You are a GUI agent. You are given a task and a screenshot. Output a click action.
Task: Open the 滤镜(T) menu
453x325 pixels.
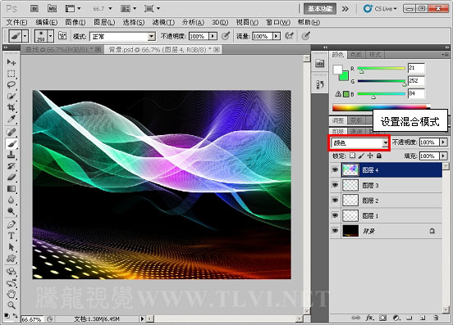(x=163, y=22)
